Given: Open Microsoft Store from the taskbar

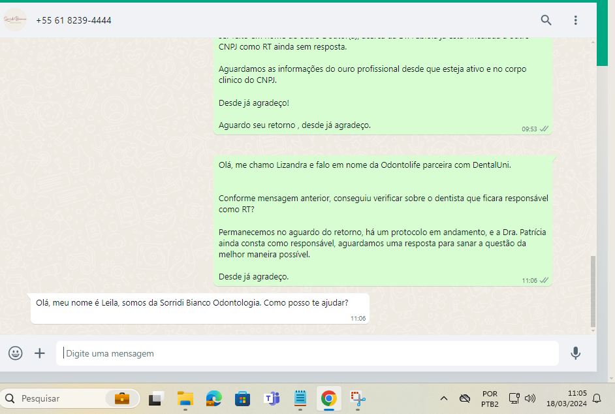Looking at the screenshot, I should [242, 399].
